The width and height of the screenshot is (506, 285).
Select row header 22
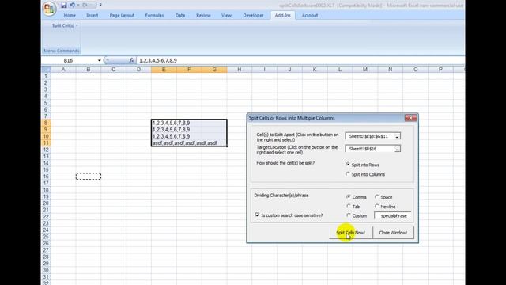[46, 216]
